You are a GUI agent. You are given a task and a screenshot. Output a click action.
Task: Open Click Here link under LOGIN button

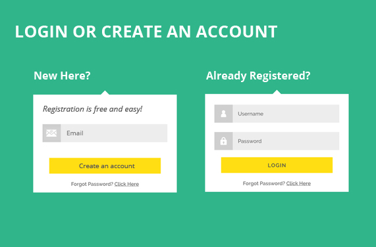[298, 183]
